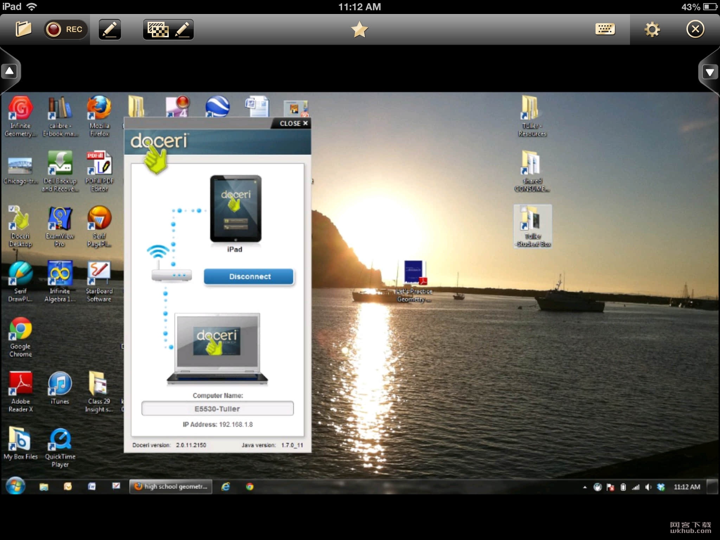Launch QuickTime Player

(x=60, y=448)
